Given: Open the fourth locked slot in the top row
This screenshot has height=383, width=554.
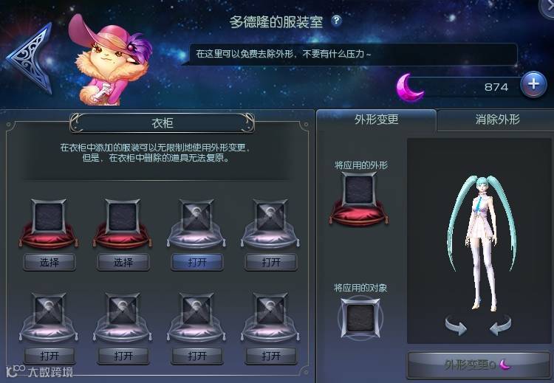Looking at the screenshot, I should (271, 262).
